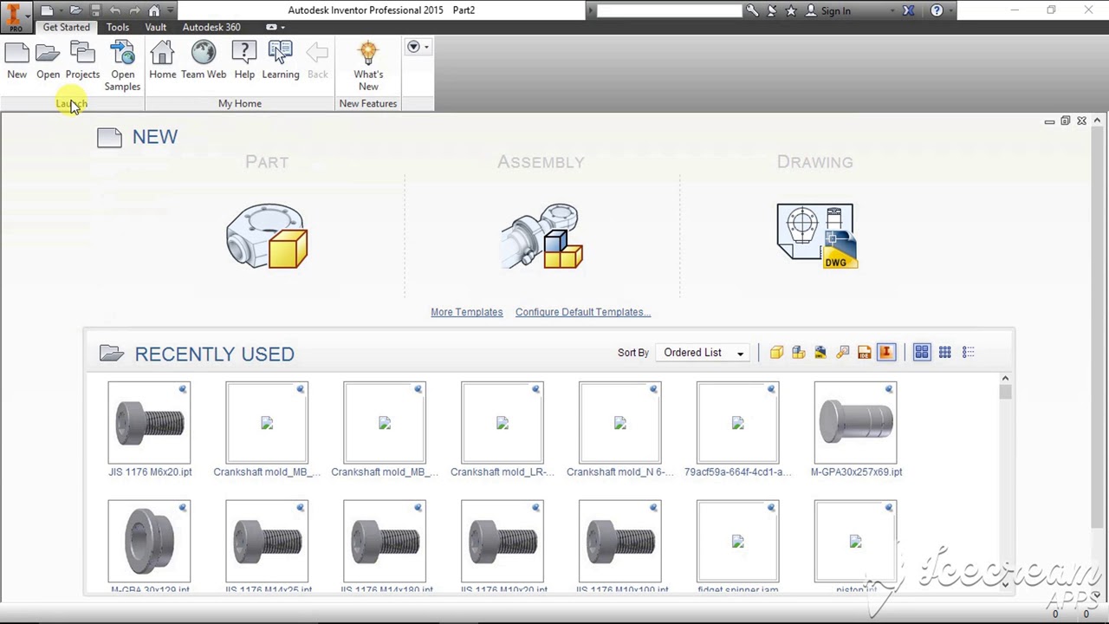Switch to the Vault tab
This screenshot has width=1109, height=624.
[x=155, y=27]
